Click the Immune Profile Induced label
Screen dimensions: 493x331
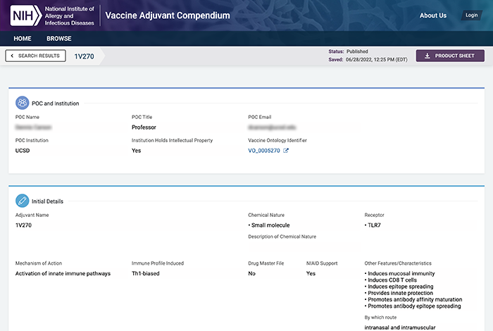pos(158,263)
